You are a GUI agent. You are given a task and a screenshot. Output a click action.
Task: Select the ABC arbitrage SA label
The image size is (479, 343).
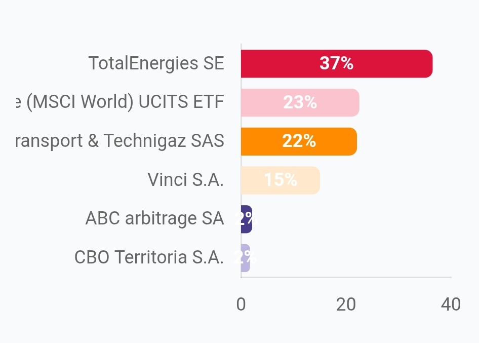154,218
